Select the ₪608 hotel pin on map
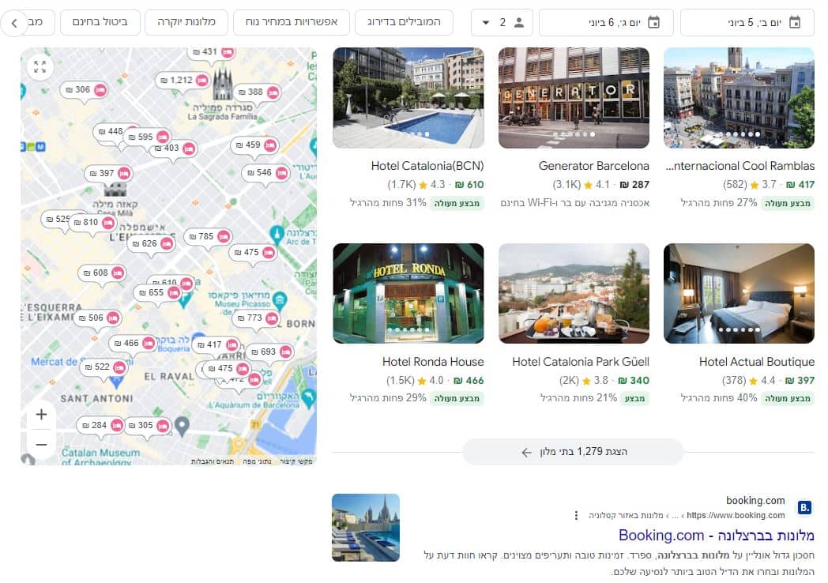Image resolution: width=828 pixels, height=583 pixels. [x=103, y=273]
